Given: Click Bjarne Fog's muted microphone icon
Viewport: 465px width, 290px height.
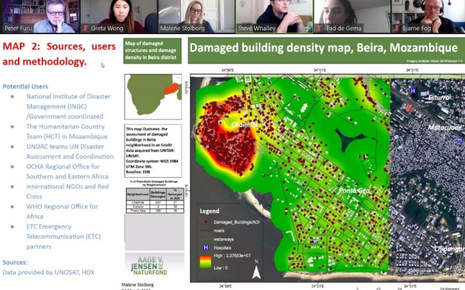Looking at the screenshot, I should coord(398,28).
